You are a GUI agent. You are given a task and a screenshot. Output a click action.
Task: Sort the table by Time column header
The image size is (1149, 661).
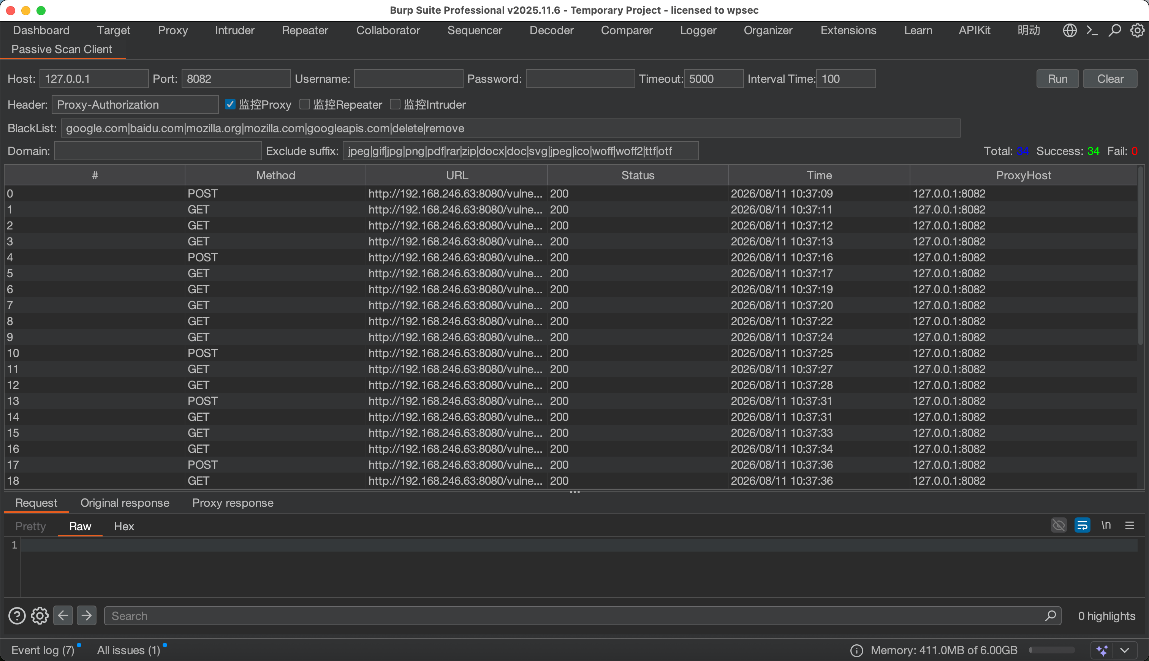pos(819,175)
